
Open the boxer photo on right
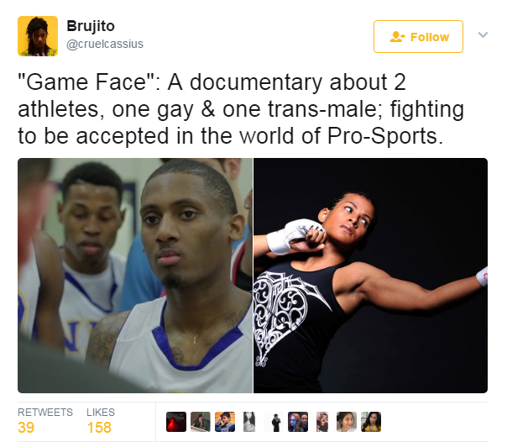370,276
